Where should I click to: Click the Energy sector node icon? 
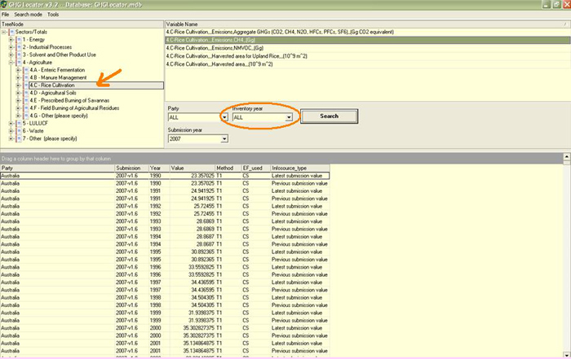[x=18, y=39]
